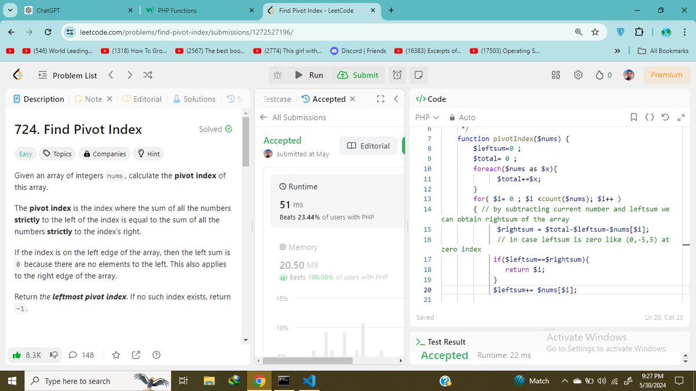This screenshot has width=696, height=391.
Task: Open the Editorial button in submission panel
Action: (368, 146)
